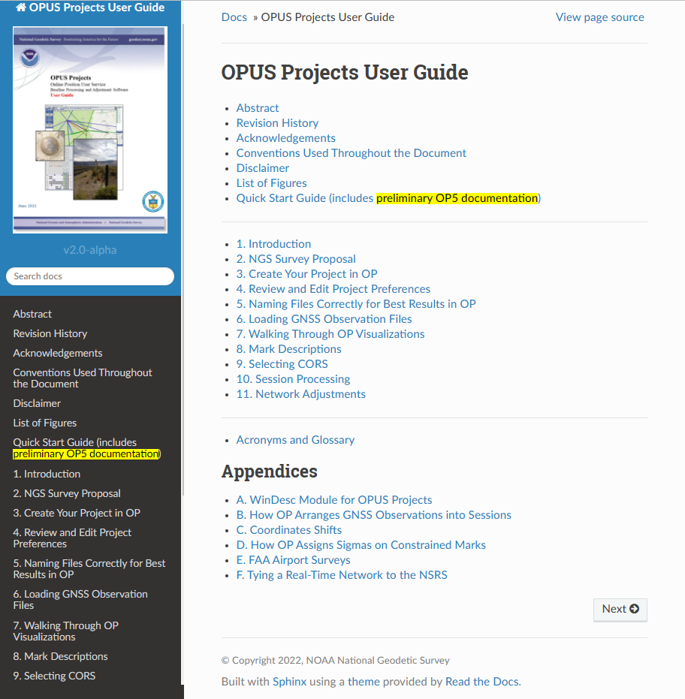This screenshot has width=685, height=699.
Task: Follow the Sphinx link in footer
Action: point(289,682)
